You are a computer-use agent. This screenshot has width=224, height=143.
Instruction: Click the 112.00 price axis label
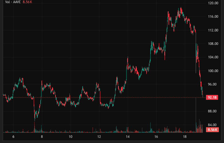213,30
